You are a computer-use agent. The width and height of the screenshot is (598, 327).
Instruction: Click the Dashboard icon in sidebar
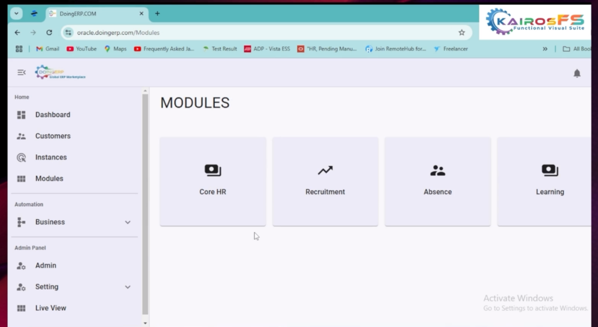point(22,115)
